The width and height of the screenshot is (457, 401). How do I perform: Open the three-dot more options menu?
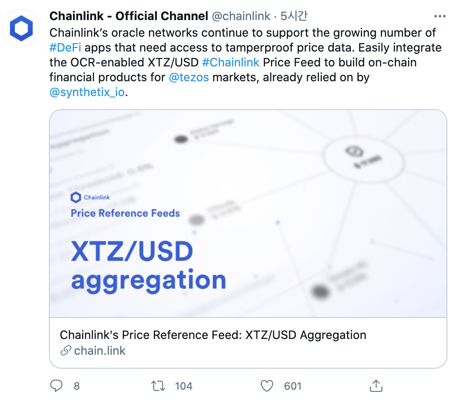click(x=440, y=16)
